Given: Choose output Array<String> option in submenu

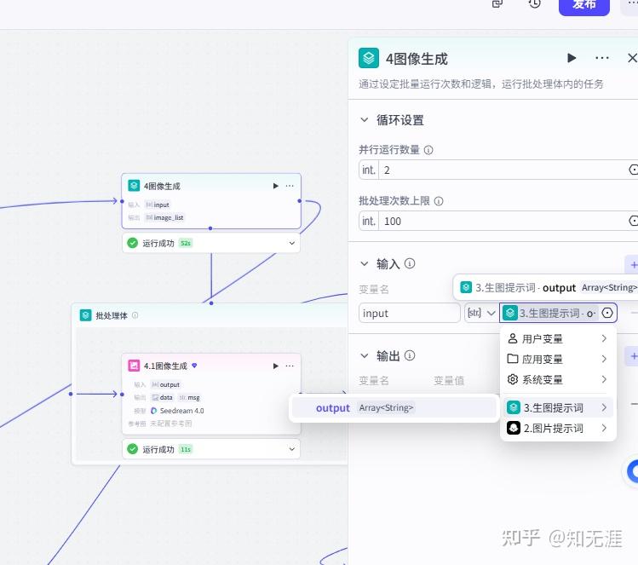Looking at the screenshot, I should point(394,407).
